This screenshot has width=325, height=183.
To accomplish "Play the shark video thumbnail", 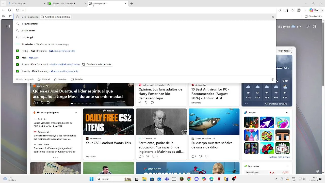I will [214, 122].
